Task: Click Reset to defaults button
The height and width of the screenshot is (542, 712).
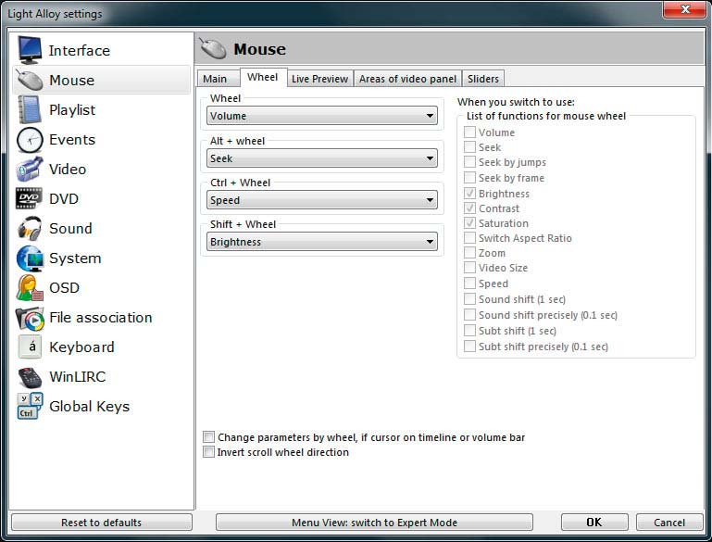Action: tap(102, 523)
